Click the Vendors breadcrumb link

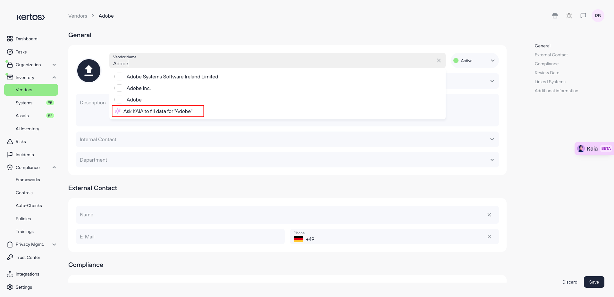click(x=78, y=16)
